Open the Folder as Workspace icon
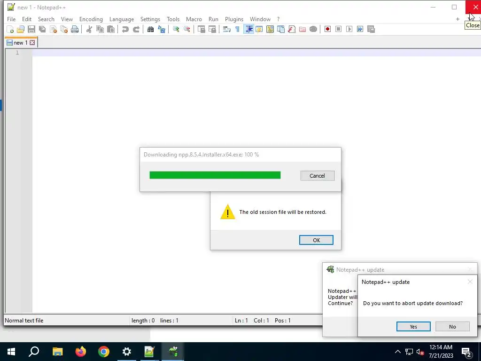The width and height of the screenshot is (481, 361). coord(303,29)
